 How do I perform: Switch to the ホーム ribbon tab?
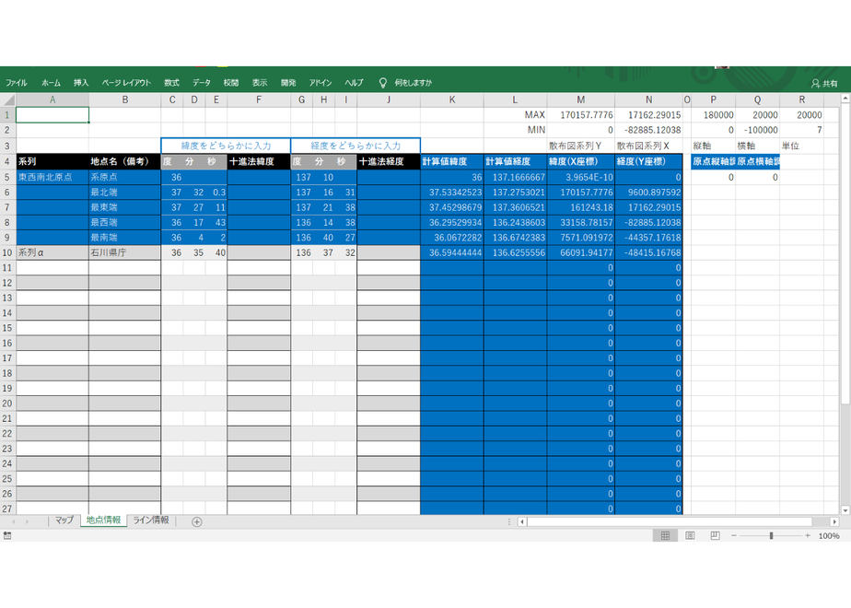tap(51, 83)
